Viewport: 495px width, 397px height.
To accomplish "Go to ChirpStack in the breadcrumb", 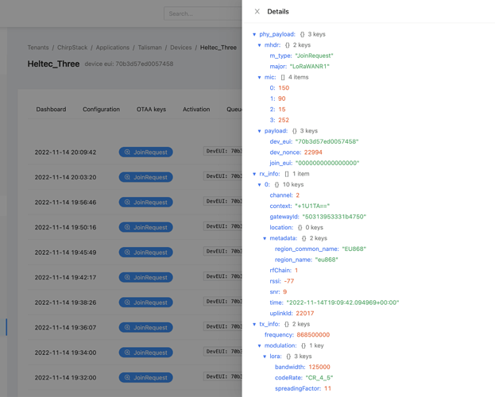I will (x=72, y=48).
